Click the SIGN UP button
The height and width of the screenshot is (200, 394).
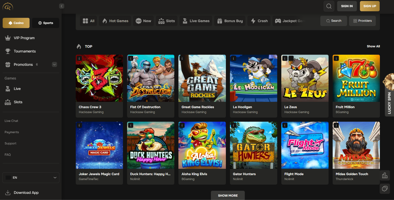[x=370, y=6]
